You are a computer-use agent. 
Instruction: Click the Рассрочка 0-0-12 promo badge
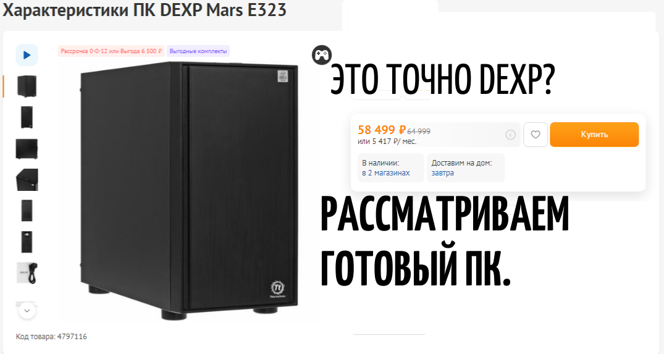tap(111, 51)
